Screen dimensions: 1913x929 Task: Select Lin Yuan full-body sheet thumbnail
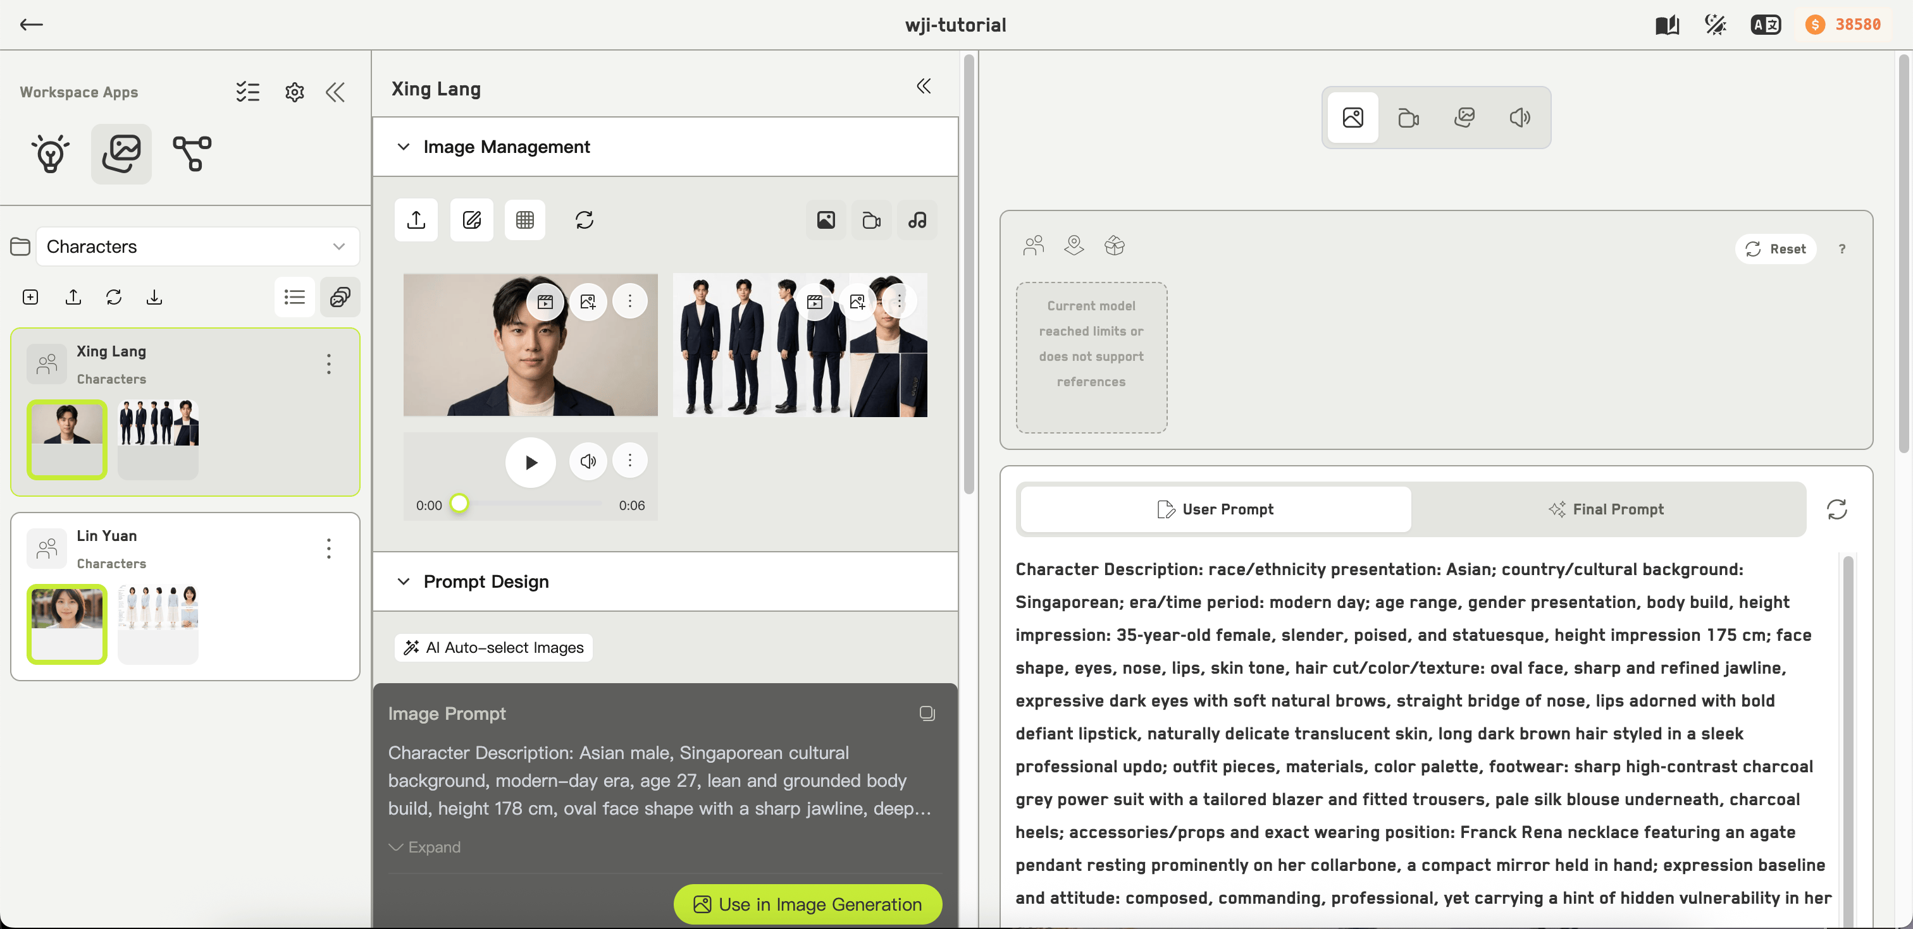(158, 624)
